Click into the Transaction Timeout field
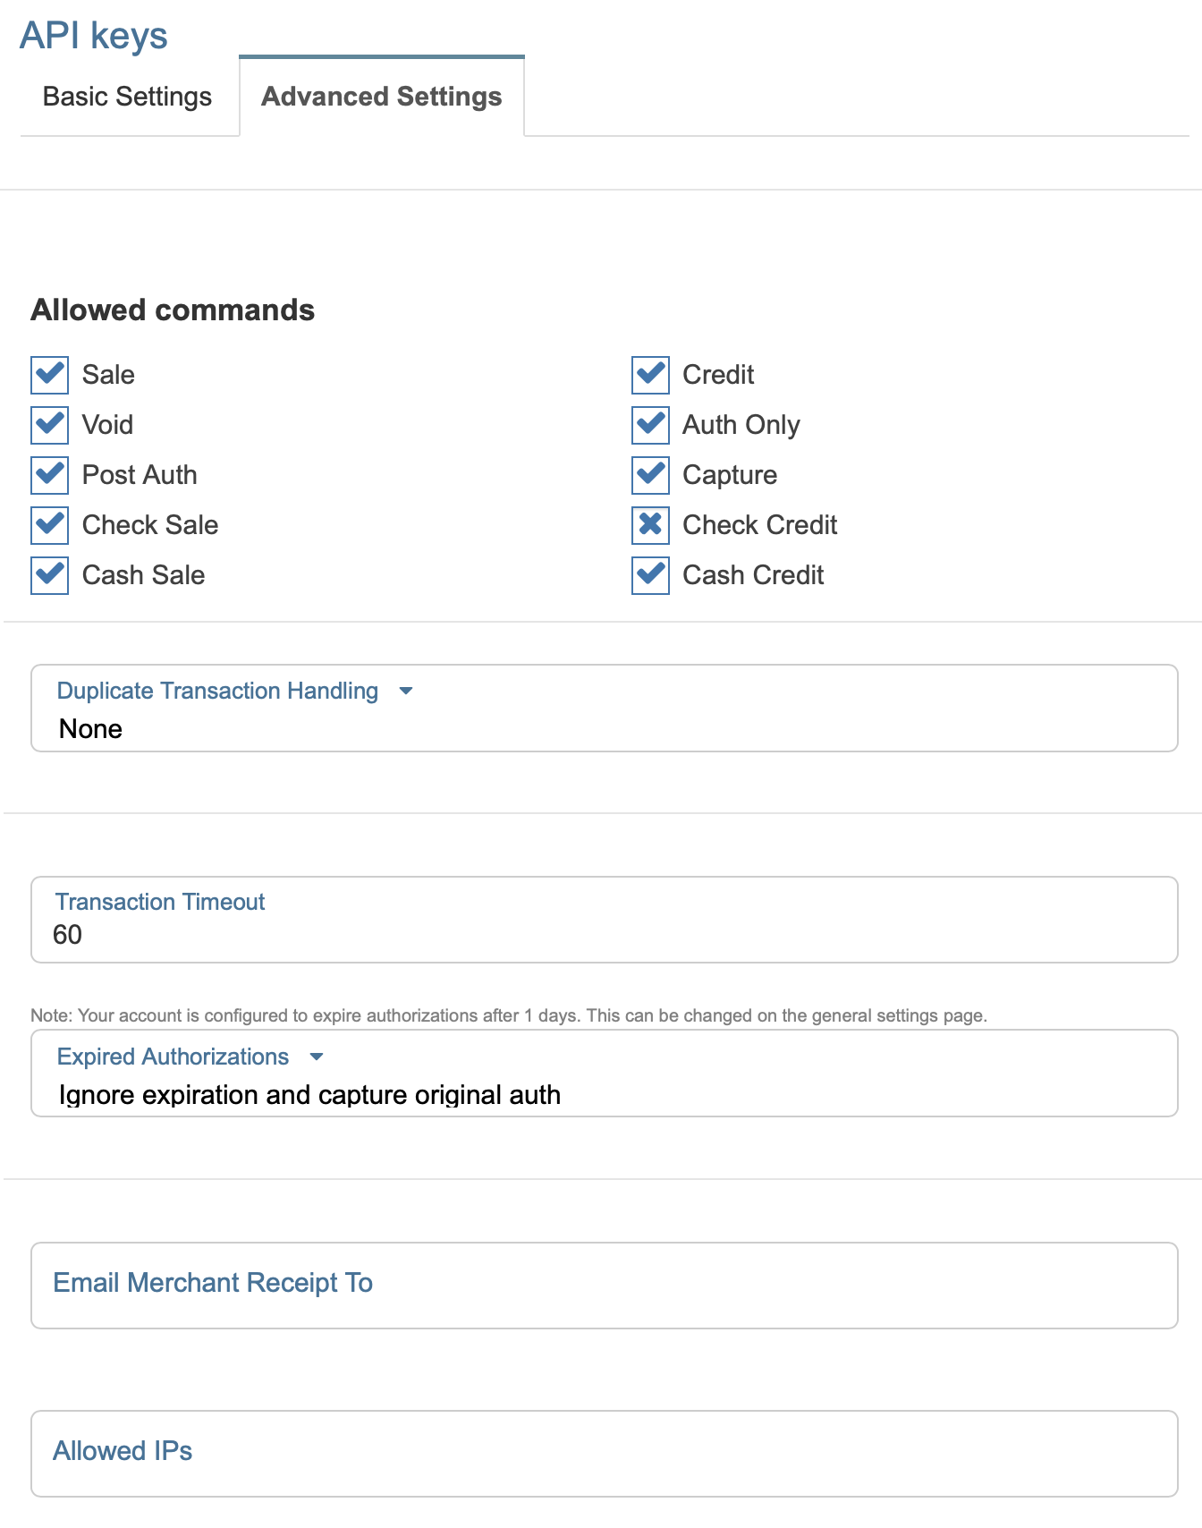Viewport: 1202px width, 1528px height. [604, 934]
